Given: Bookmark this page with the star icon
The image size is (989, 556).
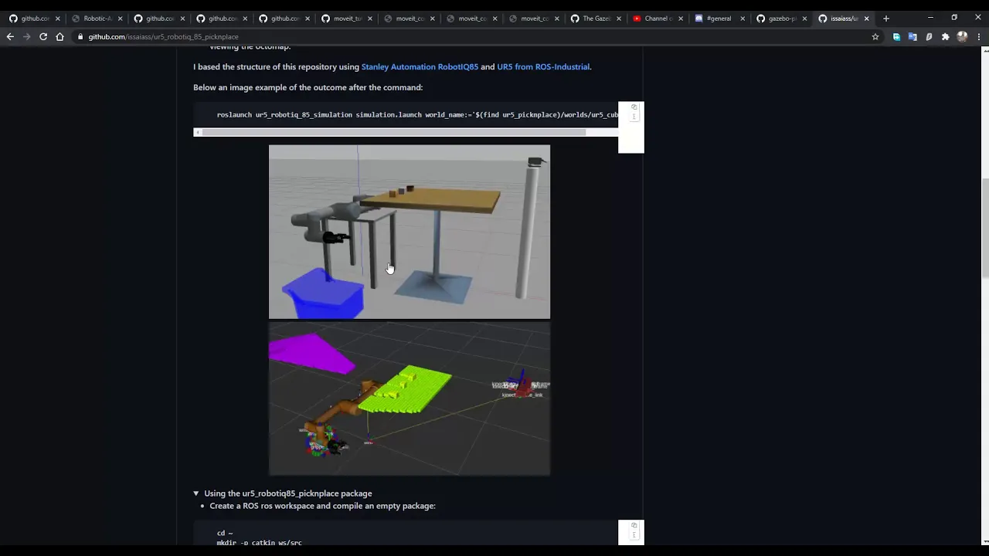Looking at the screenshot, I should click(875, 36).
